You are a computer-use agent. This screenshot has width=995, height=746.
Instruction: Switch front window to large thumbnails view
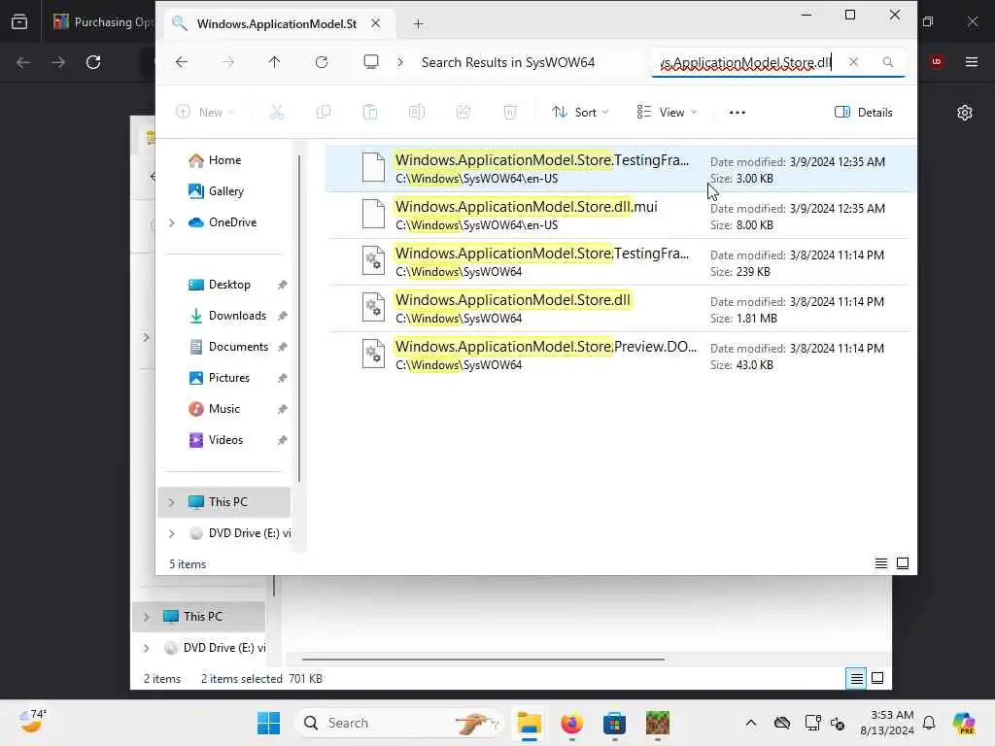903,563
